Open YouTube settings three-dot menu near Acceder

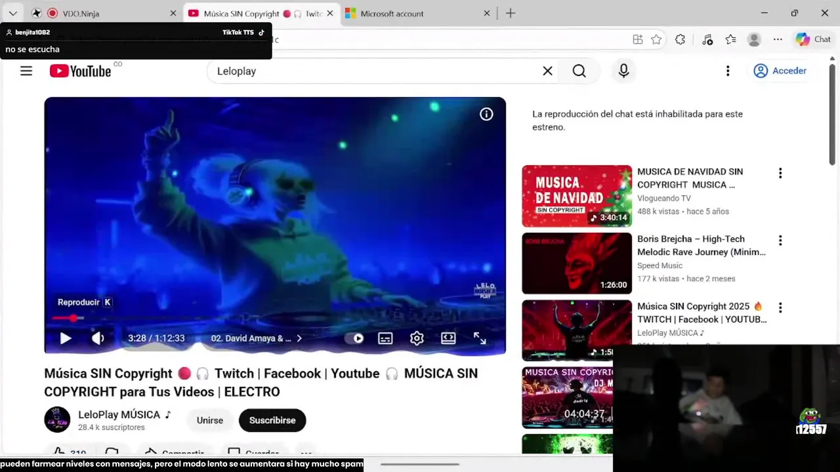pyautogui.click(x=727, y=71)
